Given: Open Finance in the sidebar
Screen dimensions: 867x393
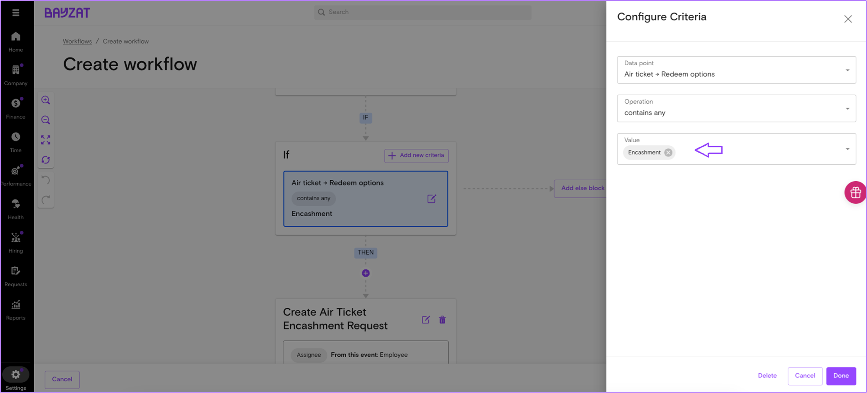Looking at the screenshot, I should click(x=16, y=108).
